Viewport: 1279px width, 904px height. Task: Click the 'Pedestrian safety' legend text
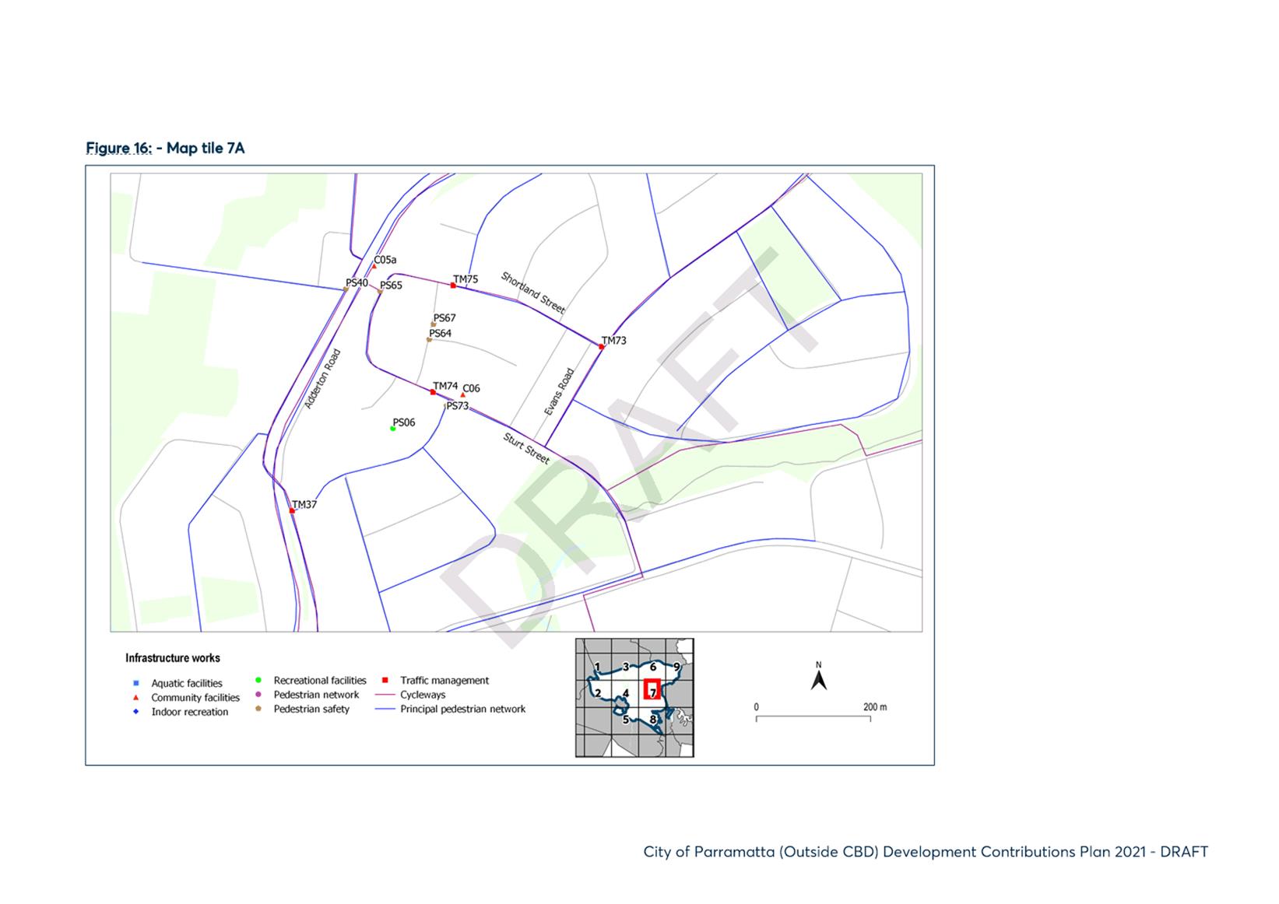click(x=311, y=709)
